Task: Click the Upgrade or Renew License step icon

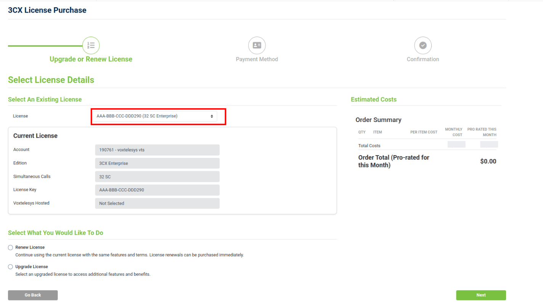Action: [91, 45]
